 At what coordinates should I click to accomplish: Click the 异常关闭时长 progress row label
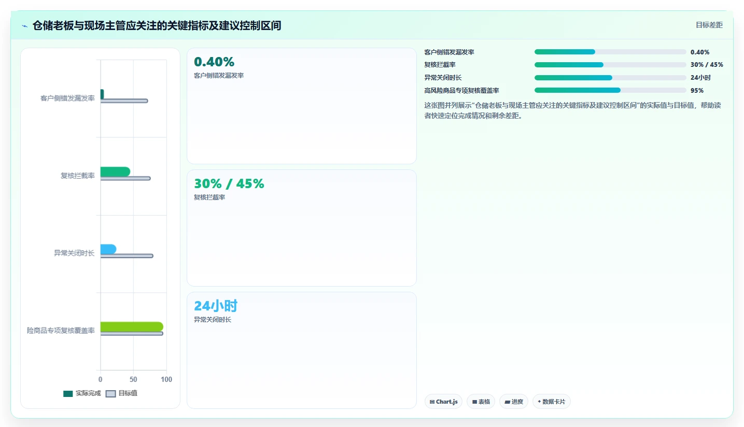[x=443, y=78]
